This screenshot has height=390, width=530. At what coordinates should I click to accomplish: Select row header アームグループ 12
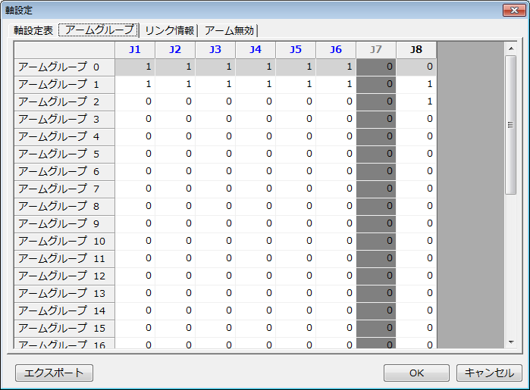point(64,276)
